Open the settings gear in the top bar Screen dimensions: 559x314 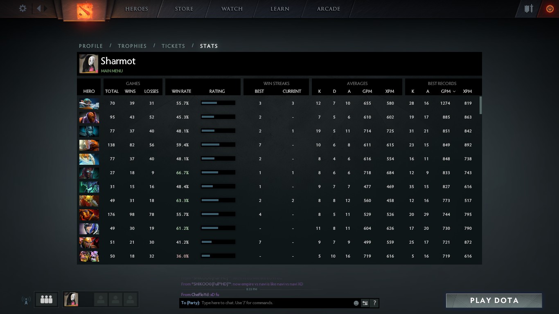click(x=23, y=8)
